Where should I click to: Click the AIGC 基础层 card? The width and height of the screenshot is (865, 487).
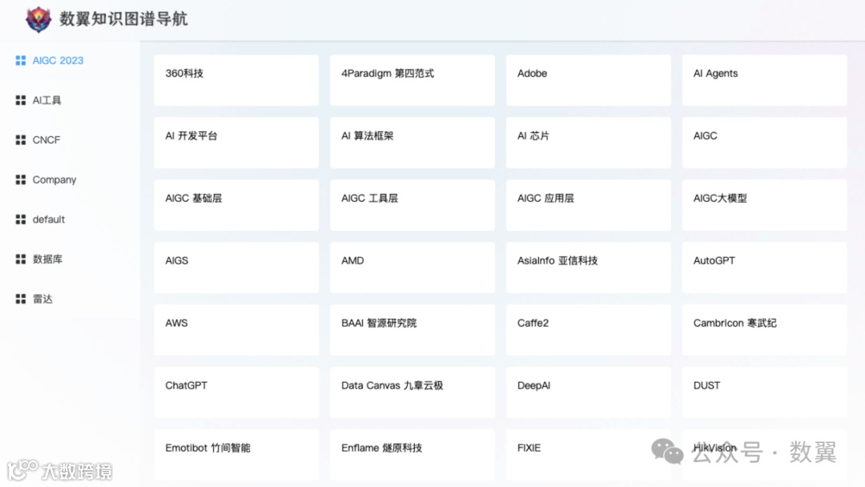[236, 204]
